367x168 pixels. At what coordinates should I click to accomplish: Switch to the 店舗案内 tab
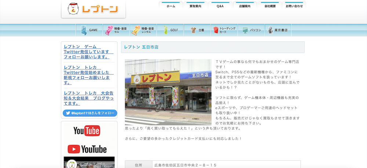(x=244, y=6)
